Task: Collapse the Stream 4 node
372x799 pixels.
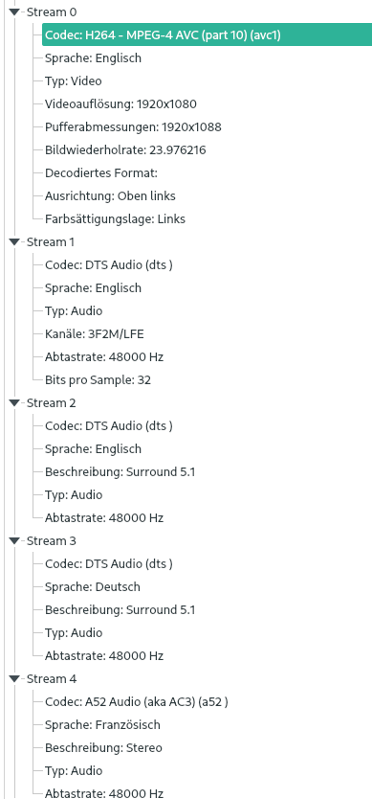Action: (x=13, y=678)
